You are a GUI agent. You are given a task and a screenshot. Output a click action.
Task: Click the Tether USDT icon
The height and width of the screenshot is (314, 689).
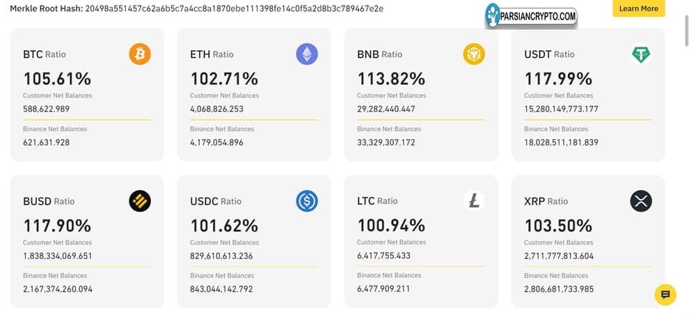[641, 54]
